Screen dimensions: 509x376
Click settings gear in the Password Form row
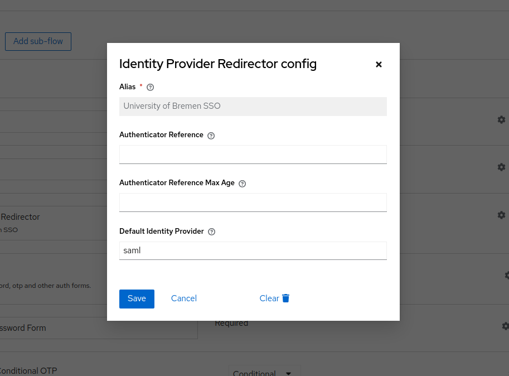505,326
